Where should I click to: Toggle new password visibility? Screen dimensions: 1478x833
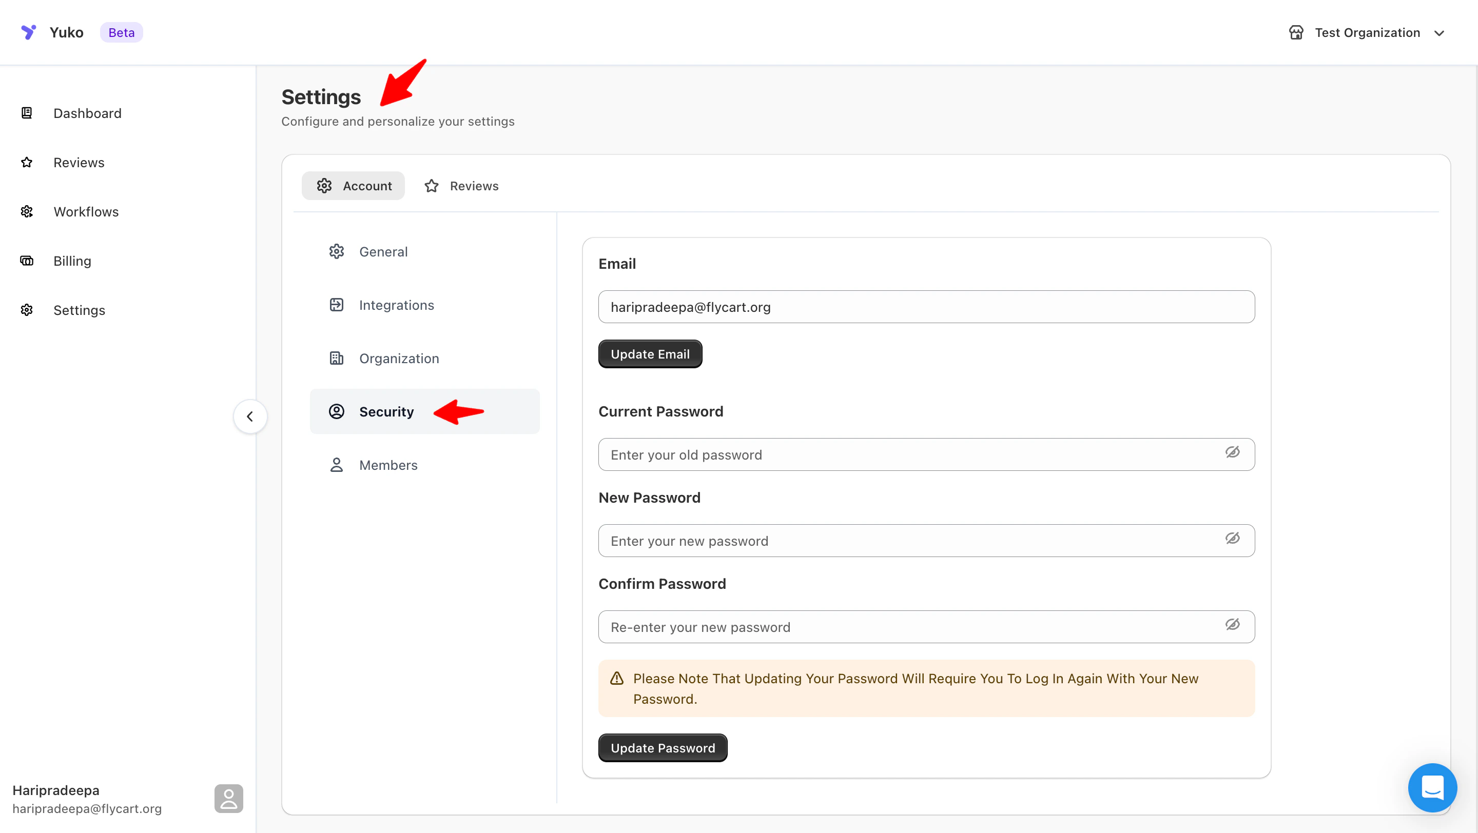1232,539
